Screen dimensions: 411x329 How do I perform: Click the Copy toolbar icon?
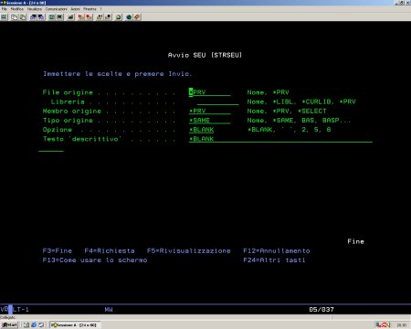coord(15,17)
